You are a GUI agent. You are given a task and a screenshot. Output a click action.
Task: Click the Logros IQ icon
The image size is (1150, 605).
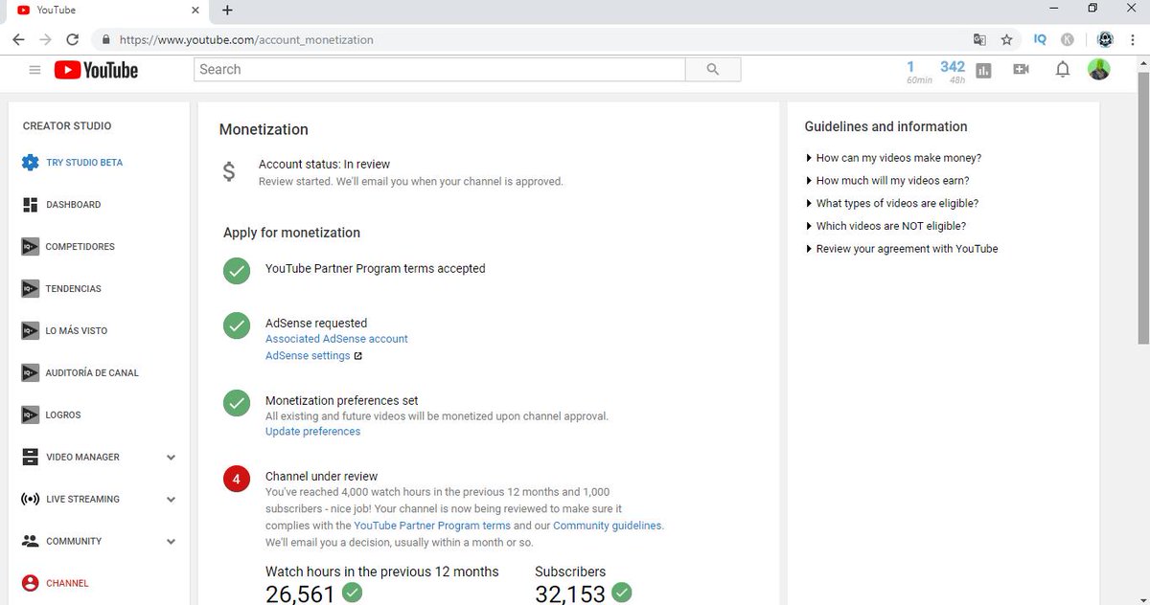coord(30,415)
